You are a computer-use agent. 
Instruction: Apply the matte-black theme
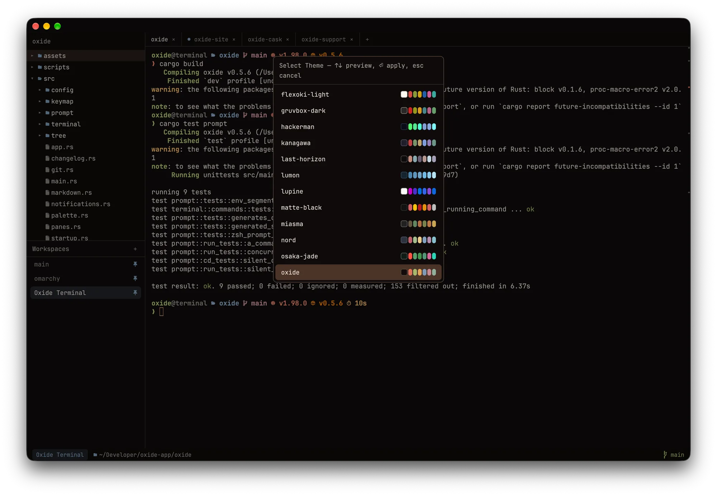coord(358,207)
